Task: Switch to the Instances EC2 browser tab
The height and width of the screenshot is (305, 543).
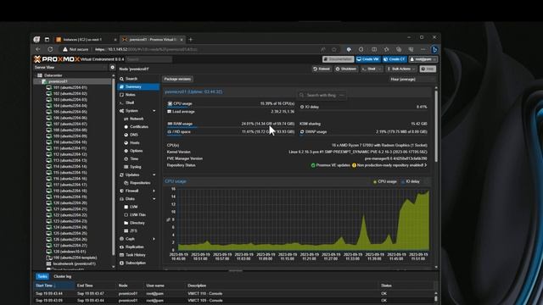Action: [86, 40]
